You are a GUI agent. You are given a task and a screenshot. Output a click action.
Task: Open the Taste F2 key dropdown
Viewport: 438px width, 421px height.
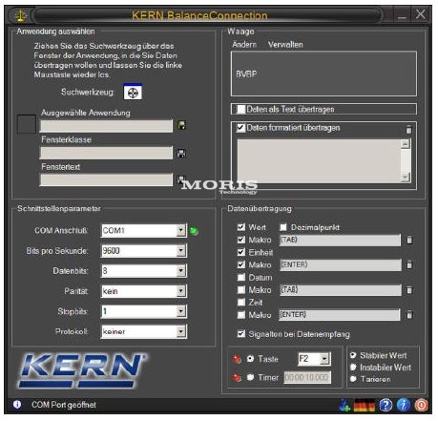(x=324, y=359)
